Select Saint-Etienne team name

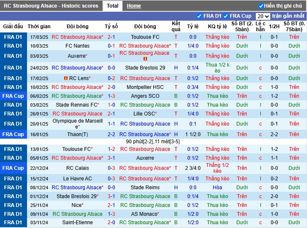[x=78, y=223]
